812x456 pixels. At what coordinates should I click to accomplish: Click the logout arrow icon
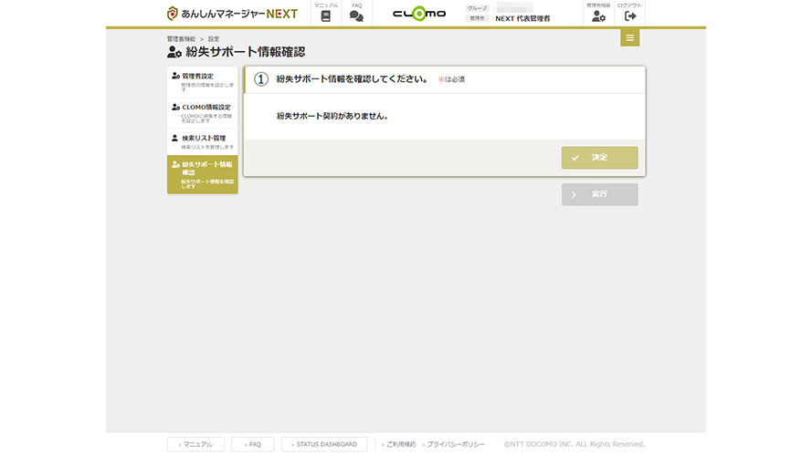click(x=629, y=16)
